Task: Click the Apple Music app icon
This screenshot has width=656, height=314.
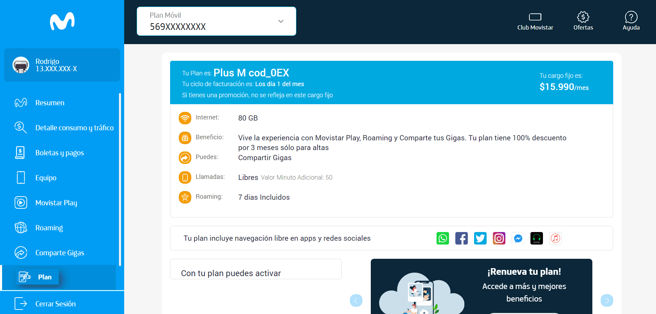Action: point(555,238)
